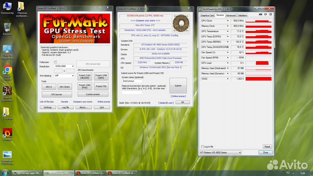The image size is (313, 176).
Task: Click GPU-Z refresh icon
Action: [266, 14]
